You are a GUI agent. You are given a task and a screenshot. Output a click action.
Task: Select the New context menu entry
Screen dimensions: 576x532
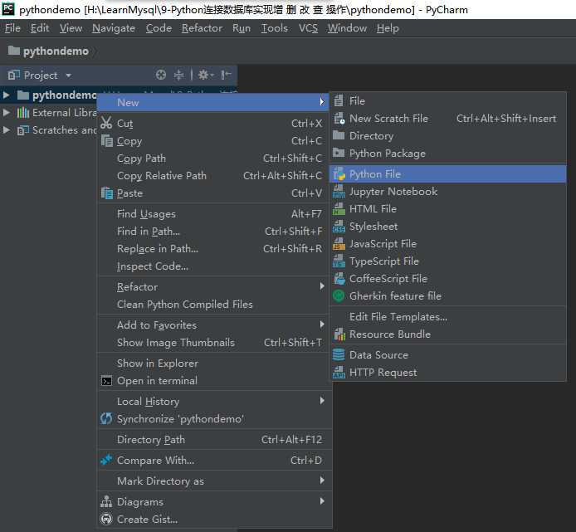(214, 103)
